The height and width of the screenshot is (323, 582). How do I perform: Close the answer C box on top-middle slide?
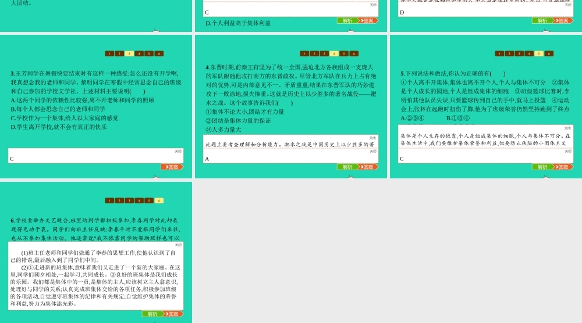373,5
